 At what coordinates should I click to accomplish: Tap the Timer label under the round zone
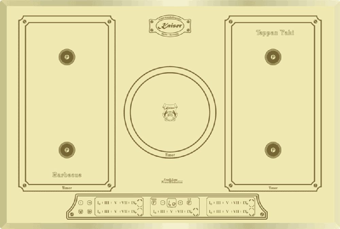(170, 155)
